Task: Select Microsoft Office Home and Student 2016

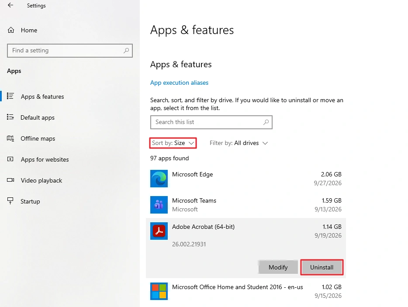Action: [238, 287]
